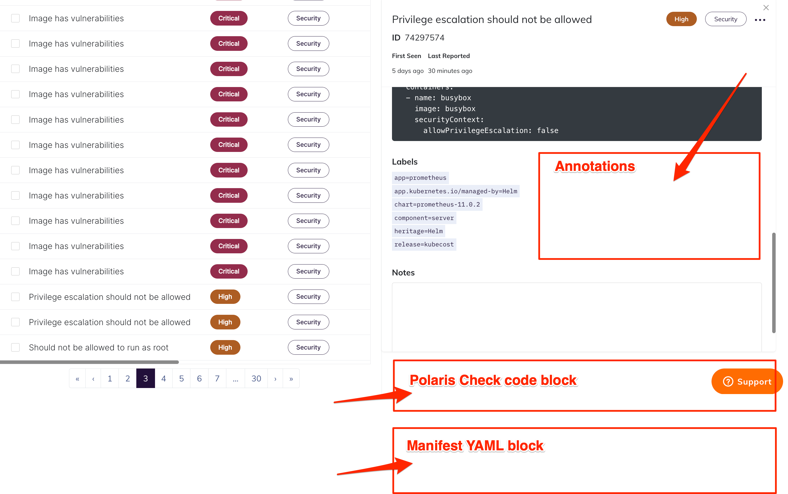Click inside the empty Notes field
Screen dimensions: 788x494
(576, 317)
